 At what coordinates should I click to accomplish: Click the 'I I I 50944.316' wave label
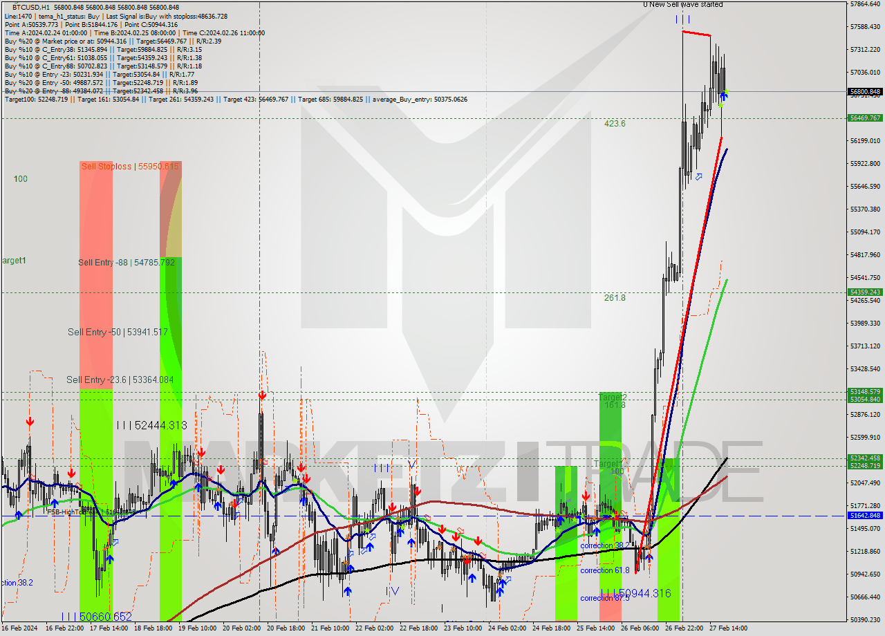[635, 593]
